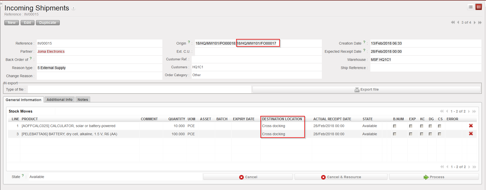Open the Notes tab
This screenshot has width=486, height=190.
pos(83,100)
